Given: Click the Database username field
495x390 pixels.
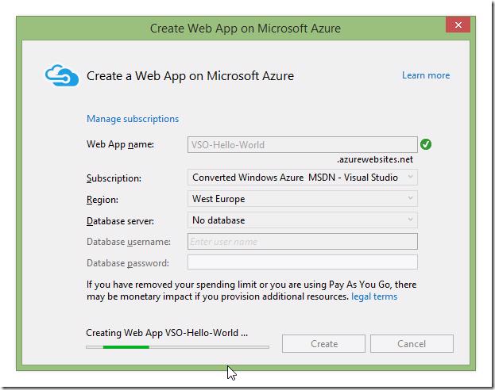Looking at the screenshot, I should click(x=303, y=241).
